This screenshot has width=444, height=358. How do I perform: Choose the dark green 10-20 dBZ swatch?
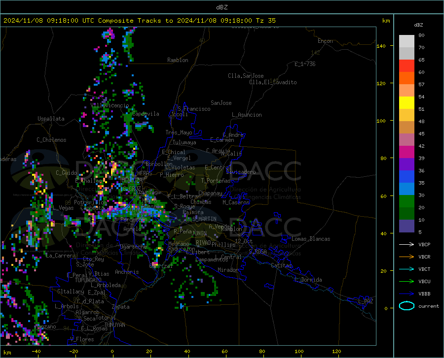tap(407, 214)
